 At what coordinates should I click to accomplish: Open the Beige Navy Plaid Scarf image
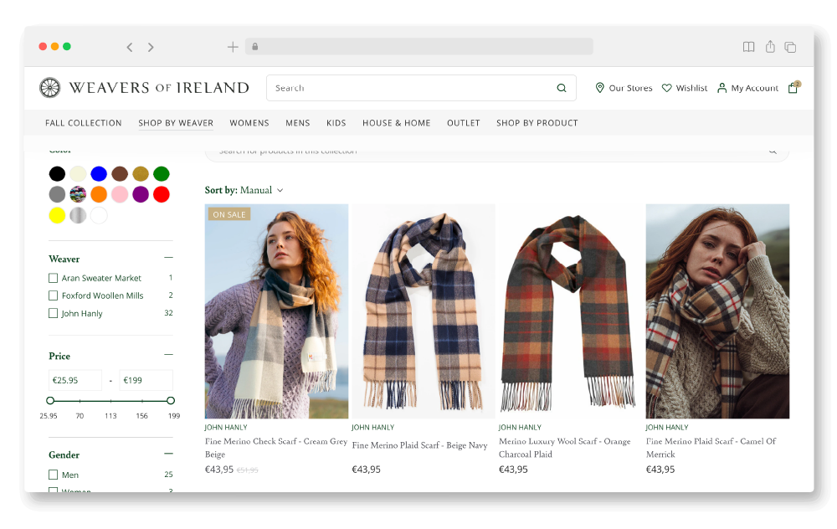click(424, 311)
